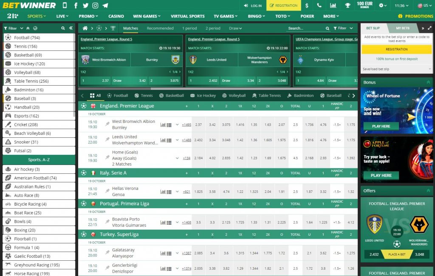Screen dimensions: 435x276
Task: Open the Statistics chart icon in top bar
Action: [x=333, y=6]
